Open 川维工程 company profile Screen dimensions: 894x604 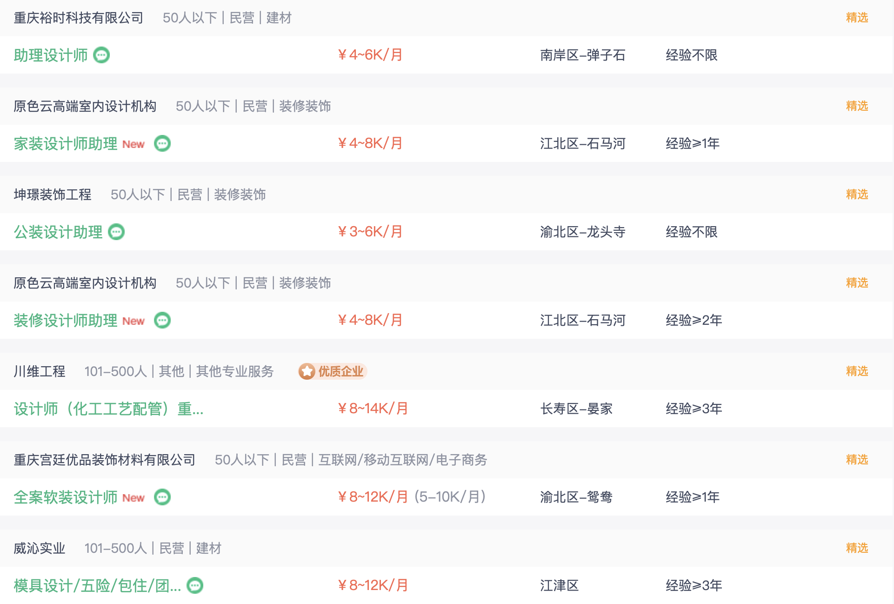pos(40,371)
